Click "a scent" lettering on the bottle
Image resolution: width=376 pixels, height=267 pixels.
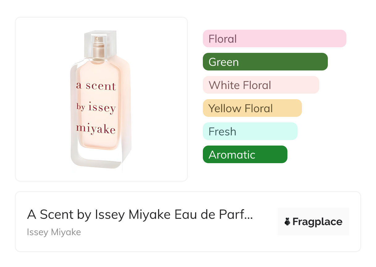pos(96,86)
